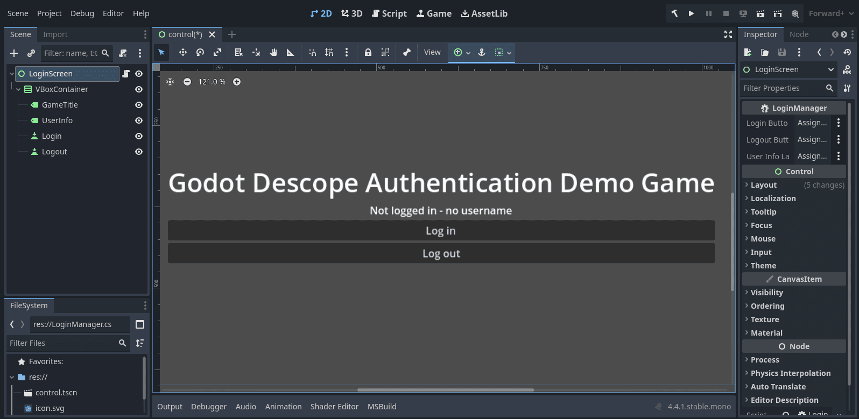The width and height of the screenshot is (859, 419).
Task: Select the Rotate Mode tool
Action: pyautogui.click(x=200, y=52)
